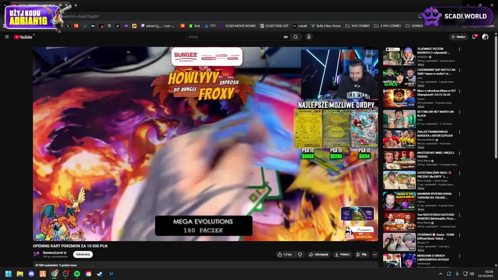Open the suggested video card in player corner
498x280 pixels.
pos(358,213)
